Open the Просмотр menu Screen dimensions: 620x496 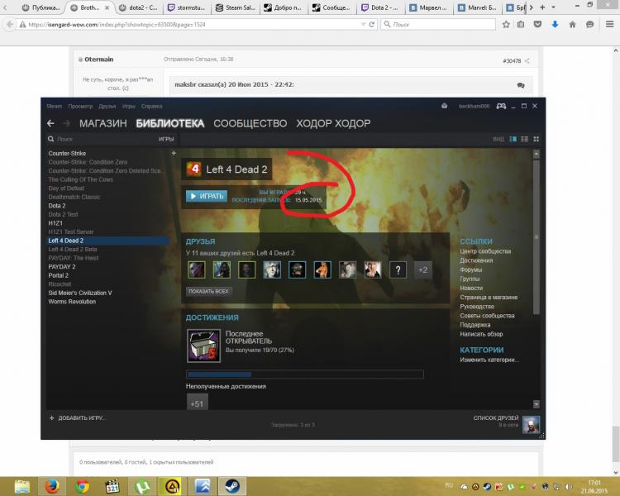80,106
